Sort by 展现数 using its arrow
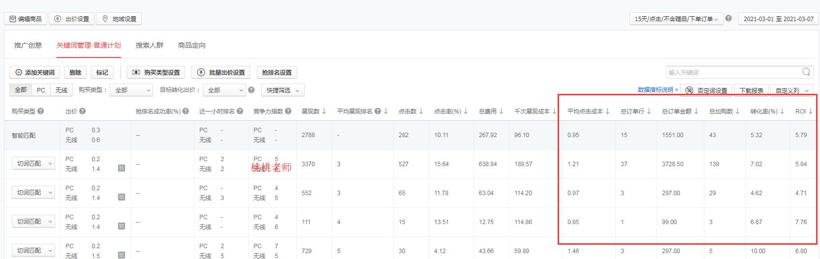This screenshot has width=820, height=259. click(324, 111)
